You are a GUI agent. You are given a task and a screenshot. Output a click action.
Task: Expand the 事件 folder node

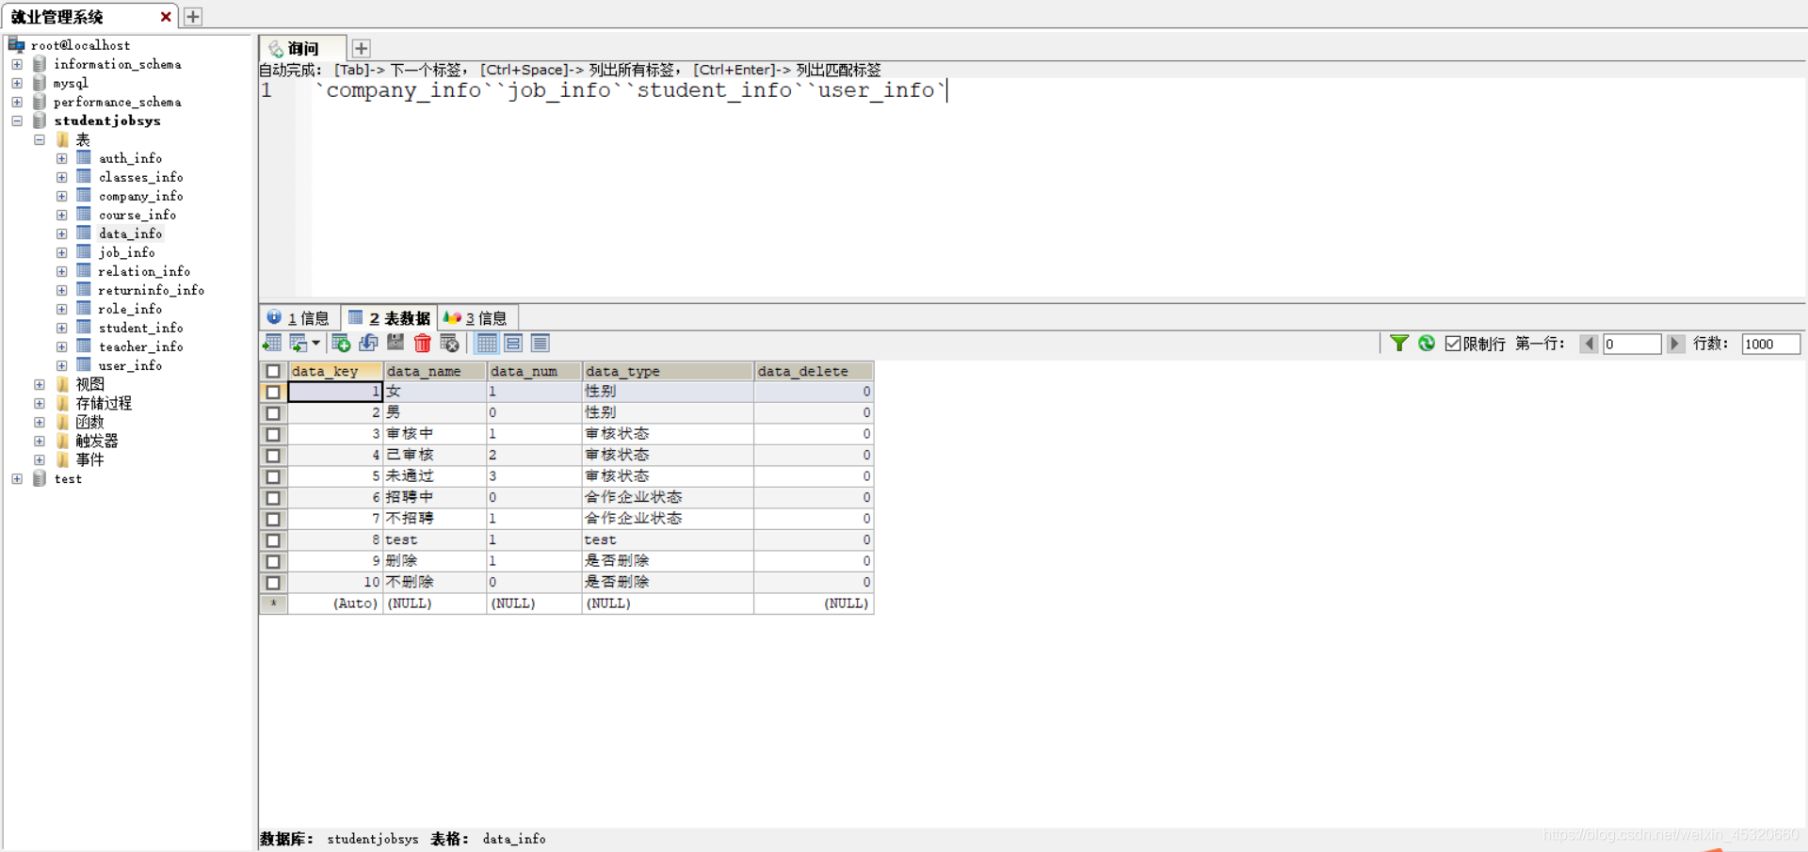pyautogui.click(x=40, y=459)
